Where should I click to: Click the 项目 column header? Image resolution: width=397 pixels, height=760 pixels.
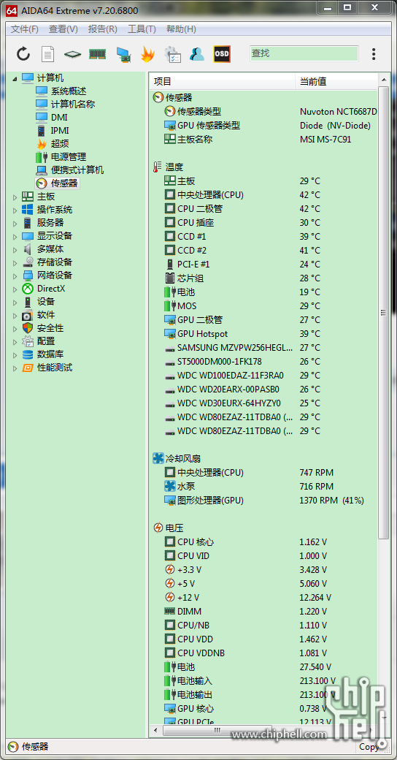tap(222, 81)
